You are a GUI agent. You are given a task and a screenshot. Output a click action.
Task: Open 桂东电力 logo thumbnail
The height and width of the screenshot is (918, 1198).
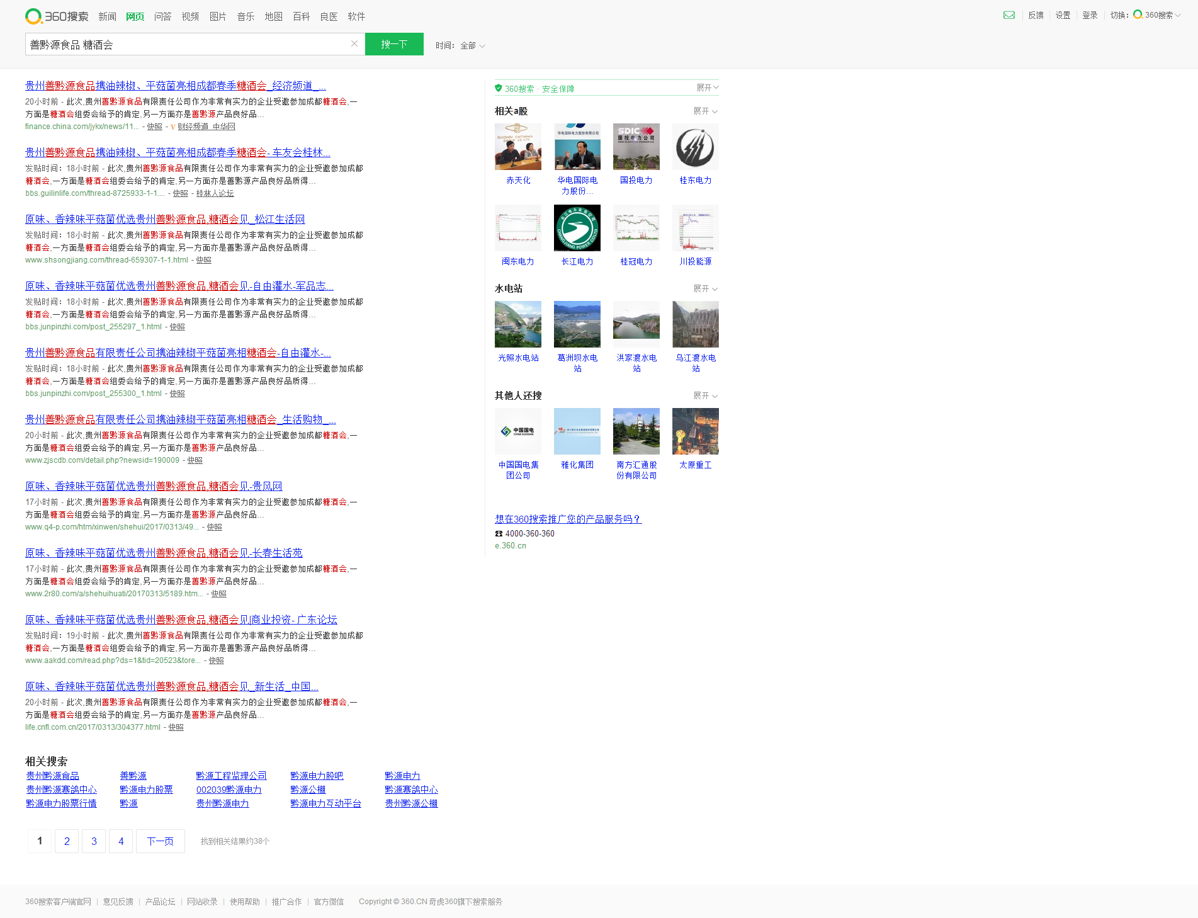[696, 147]
